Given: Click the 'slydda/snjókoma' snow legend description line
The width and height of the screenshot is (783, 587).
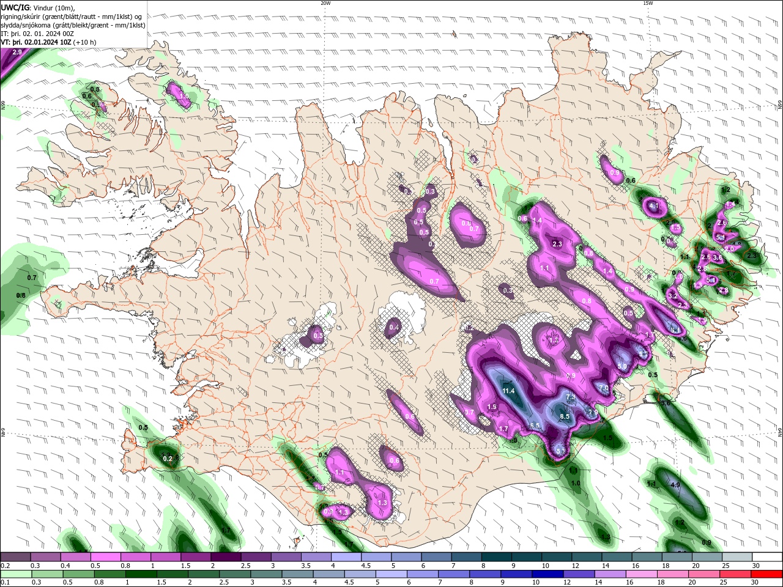Looking at the screenshot, I should [73, 25].
